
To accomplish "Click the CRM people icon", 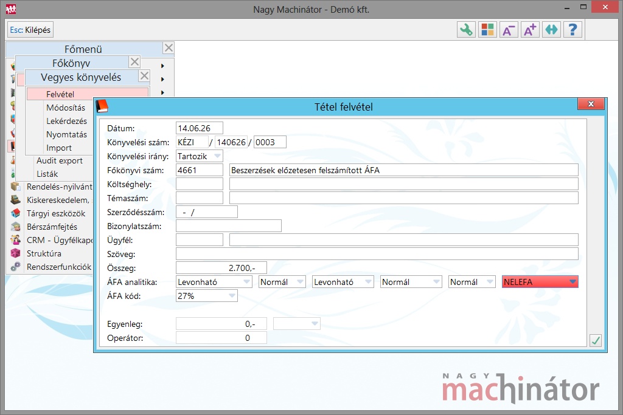I will click(15, 239).
